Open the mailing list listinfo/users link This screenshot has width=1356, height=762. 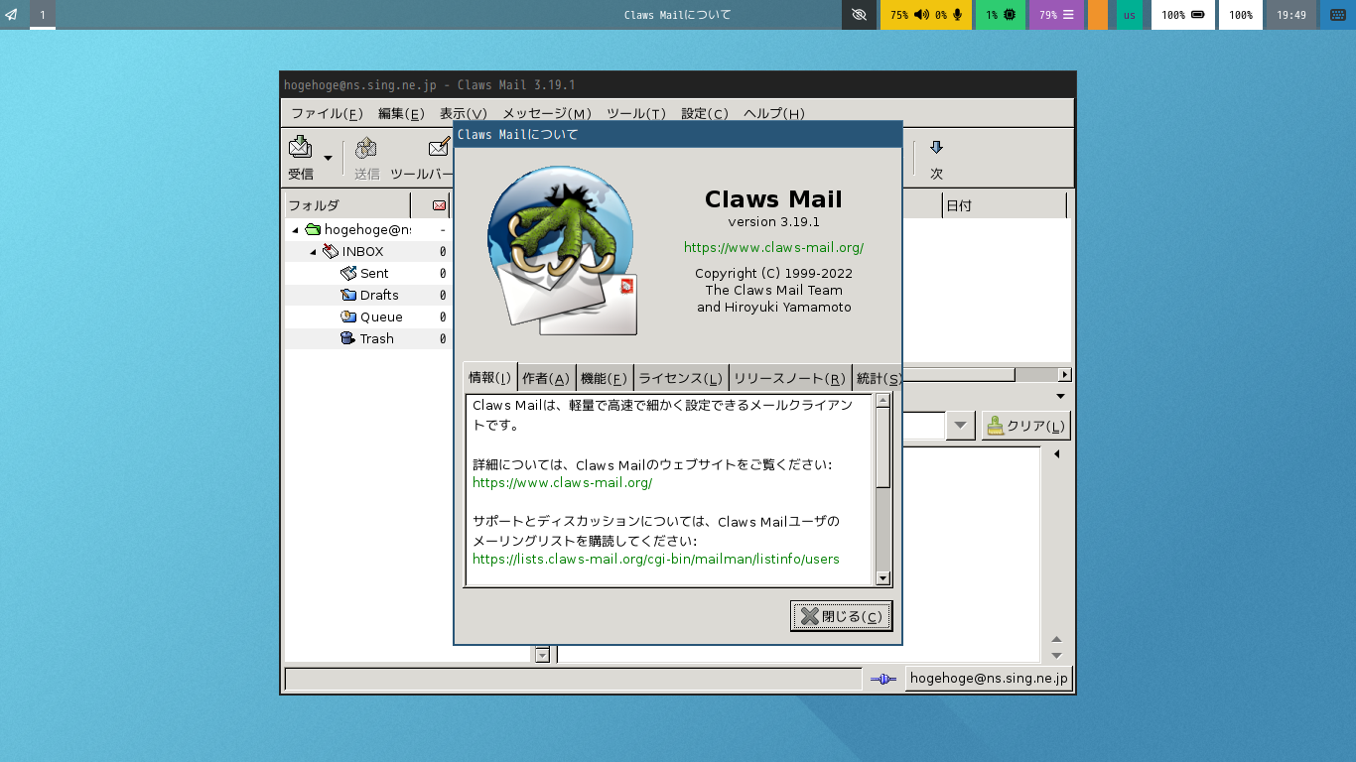coord(656,559)
